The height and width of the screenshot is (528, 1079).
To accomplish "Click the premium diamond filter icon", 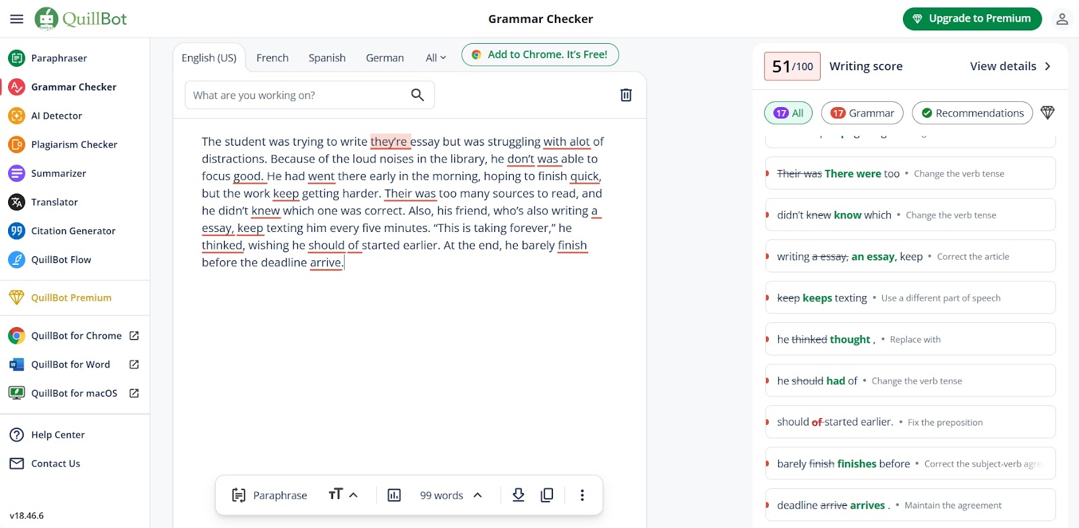I will [1047, 113].
